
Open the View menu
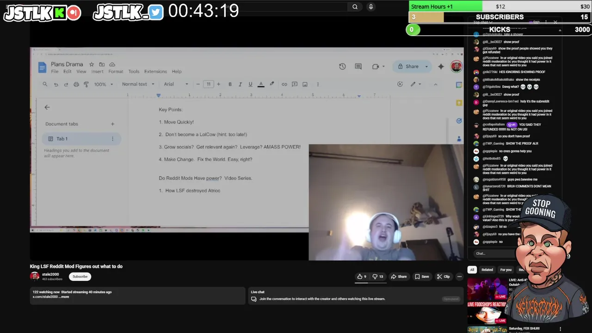coord(81,72)
